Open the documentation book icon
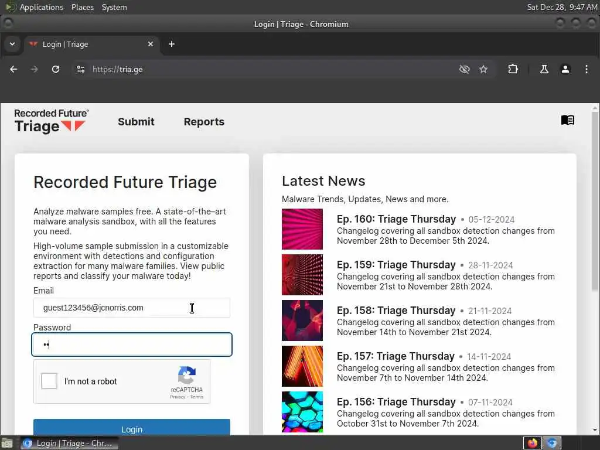Screen dimensions: 600x450 567,120
